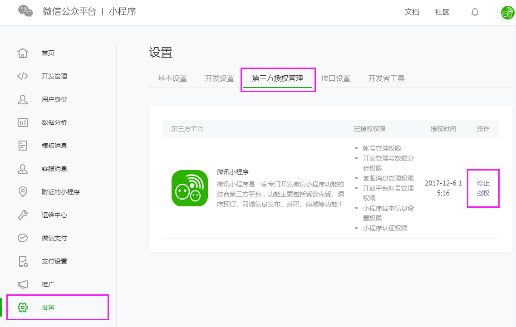Open 运维中心 in the sidebar

pos(54,215)
